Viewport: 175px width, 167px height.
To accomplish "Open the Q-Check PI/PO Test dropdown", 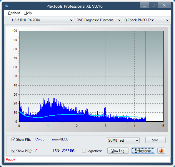I will pos(146,20).
